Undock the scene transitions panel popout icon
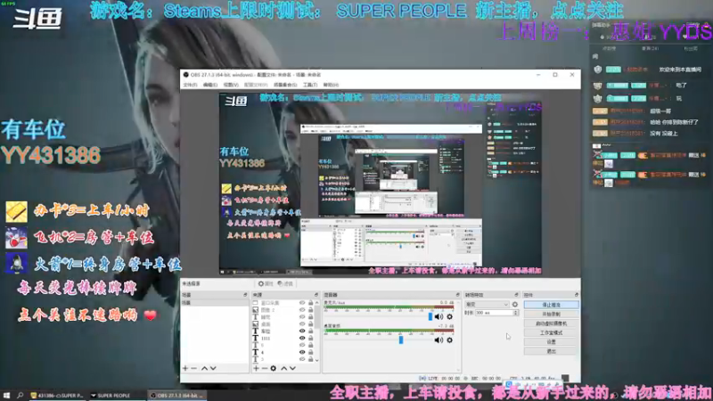The width and height of the screenshot is (713, 401). [516, 295]
